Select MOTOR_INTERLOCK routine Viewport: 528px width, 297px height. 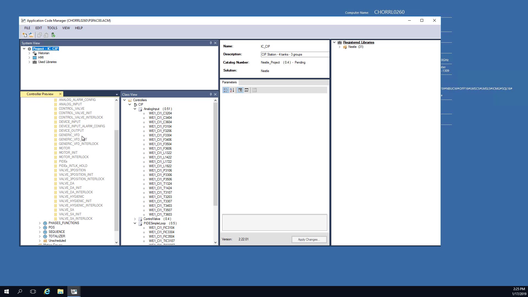click(74, 157)
